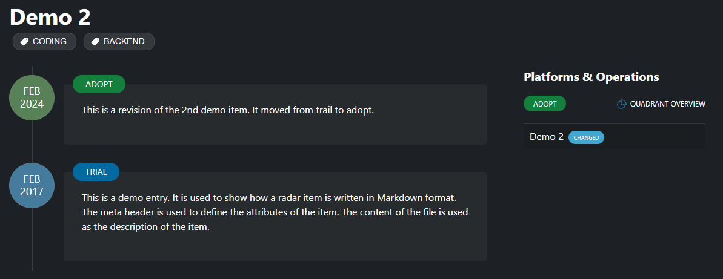723x279 pixels.
Task: Click the tag icon beside CODING
Action: (24, 42)
